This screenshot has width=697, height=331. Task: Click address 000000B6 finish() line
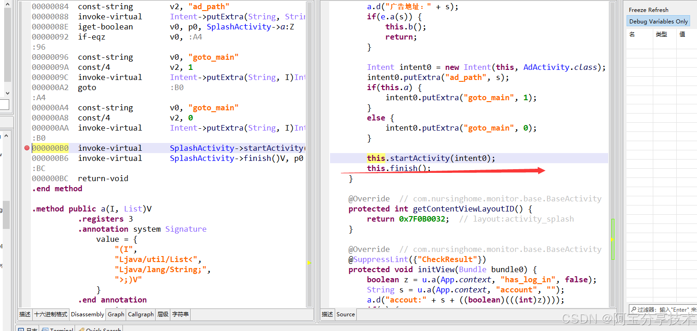(168, 158)
